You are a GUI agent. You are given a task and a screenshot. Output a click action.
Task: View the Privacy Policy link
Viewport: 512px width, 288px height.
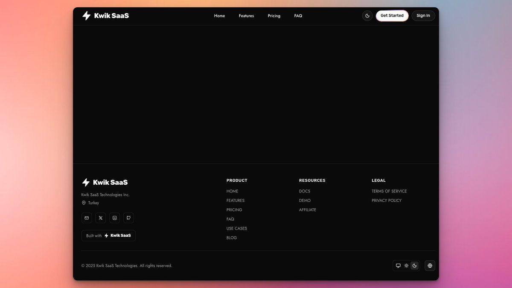387,200
